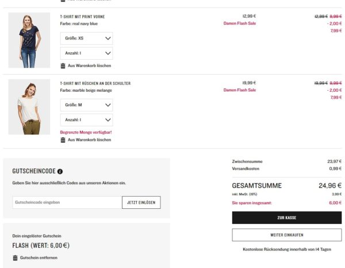The width and height of the screenshot is (345, 268).
Task: Click trash icon next to Gutschein entfernen
Action: click(15, 258)
